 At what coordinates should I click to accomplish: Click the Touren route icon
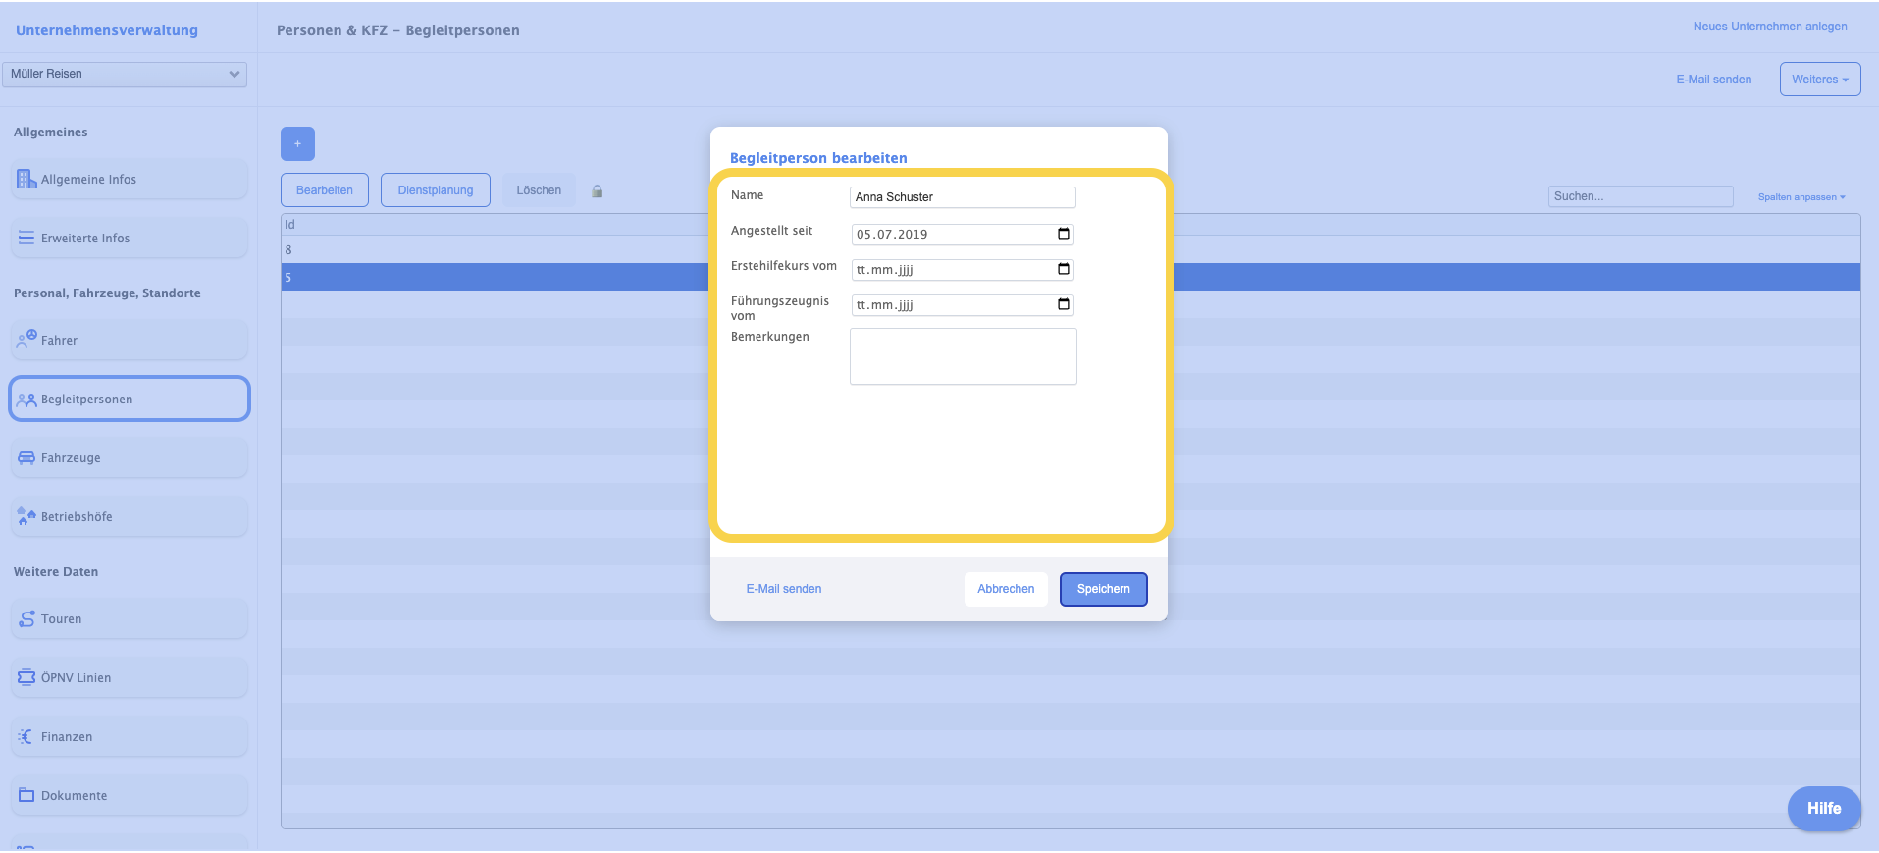pos(26,618)
